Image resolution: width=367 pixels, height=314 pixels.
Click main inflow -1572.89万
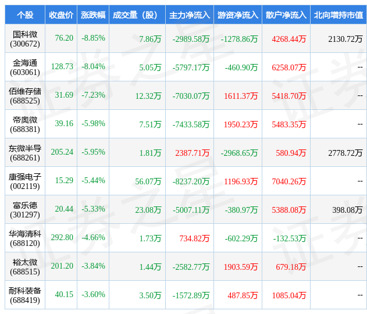(x=191, y=295)
